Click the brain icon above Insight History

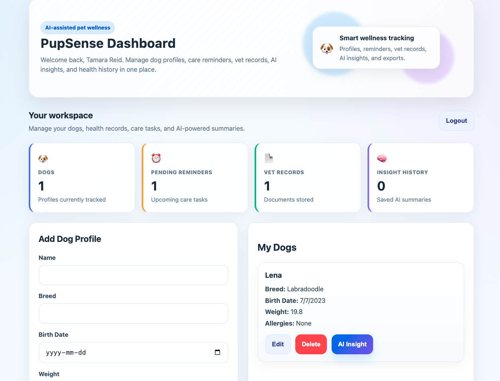(x=382, y=158)
